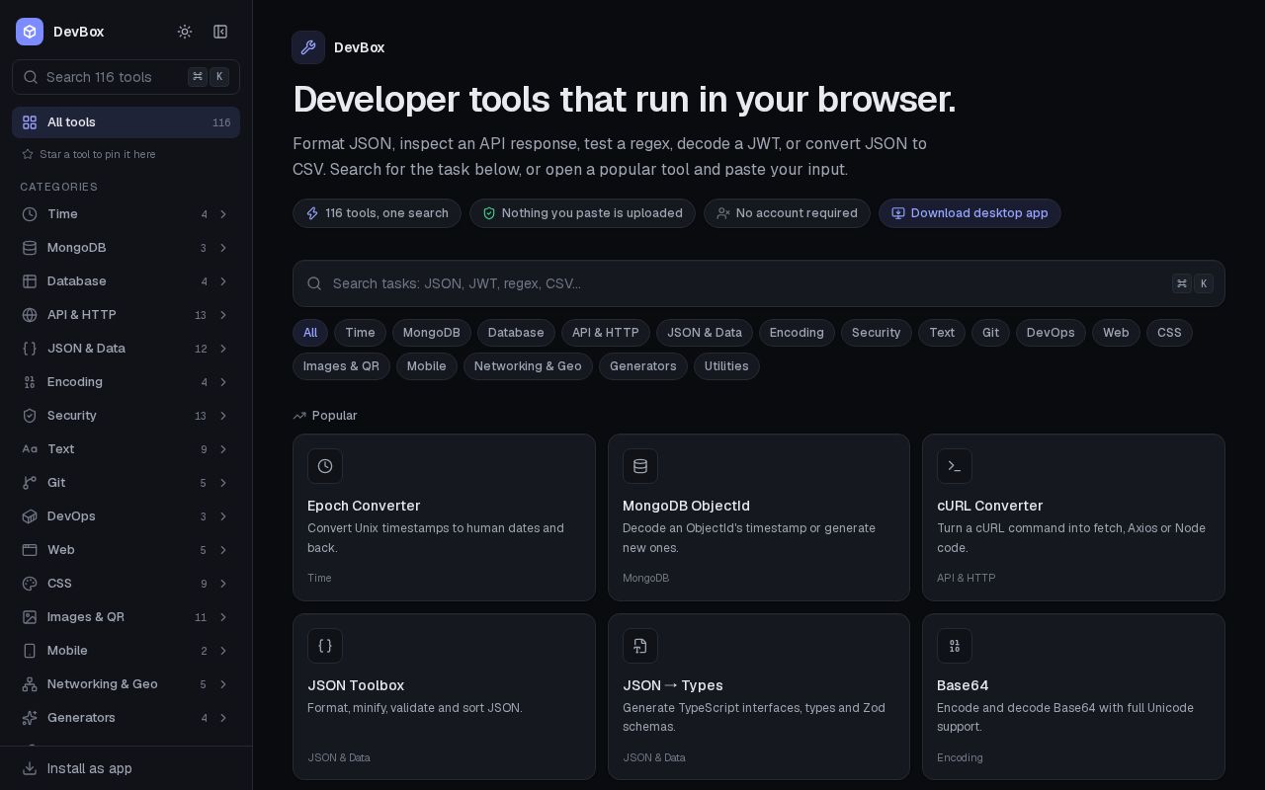Open the Database category in sidebar

pos(126,281)
